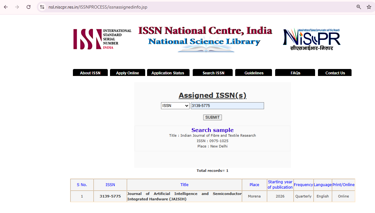Click the ISSN column header in the table
Viewport: 375px width, 213px height.
click(110, 185)
